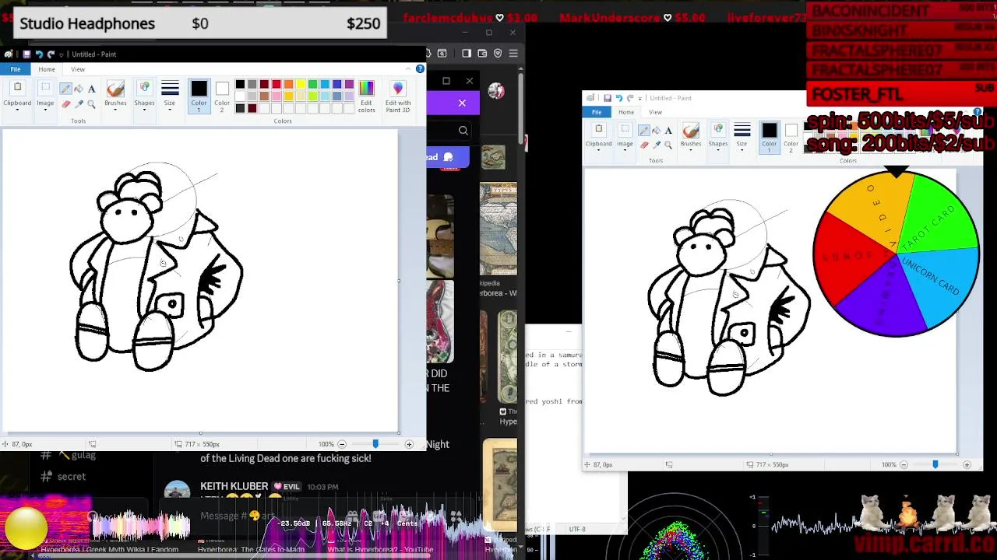Select green color swatch in left Paint palette

(x=312, y=84)
